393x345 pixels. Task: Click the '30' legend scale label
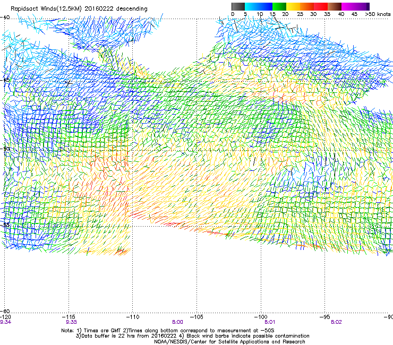click(x=313, y=14)
